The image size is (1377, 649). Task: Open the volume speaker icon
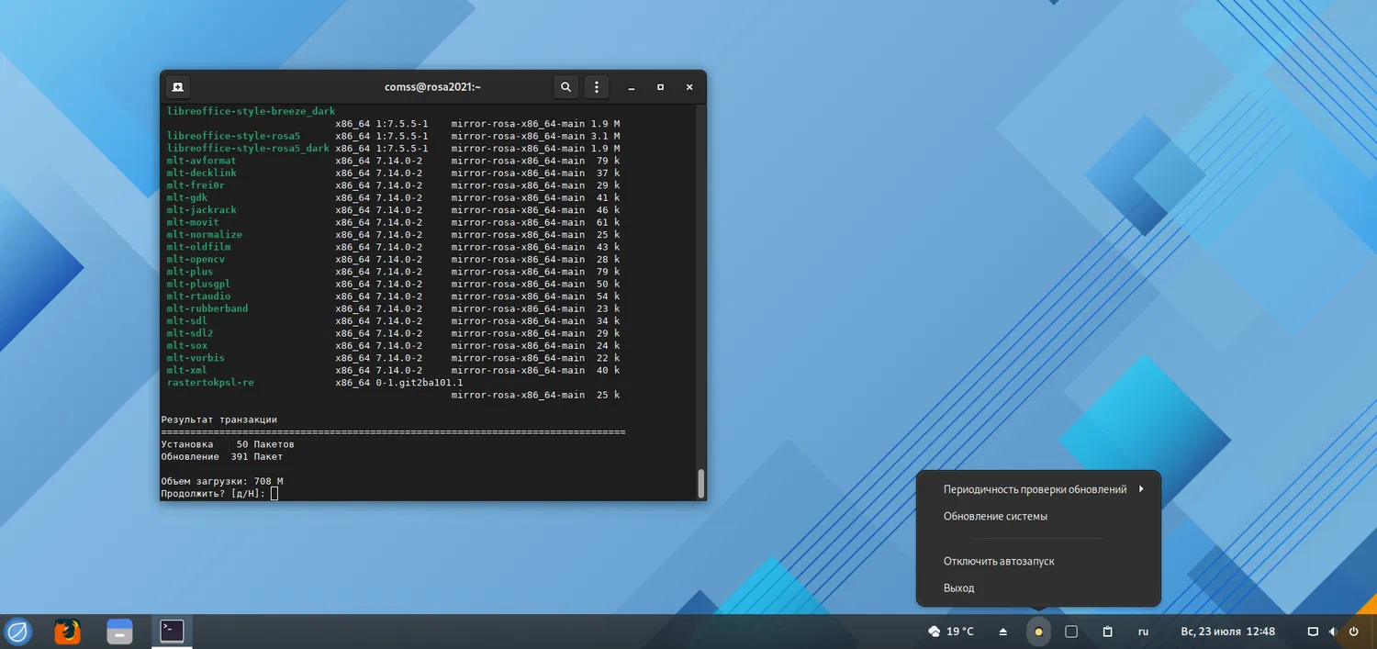[x=1333, y=632]
